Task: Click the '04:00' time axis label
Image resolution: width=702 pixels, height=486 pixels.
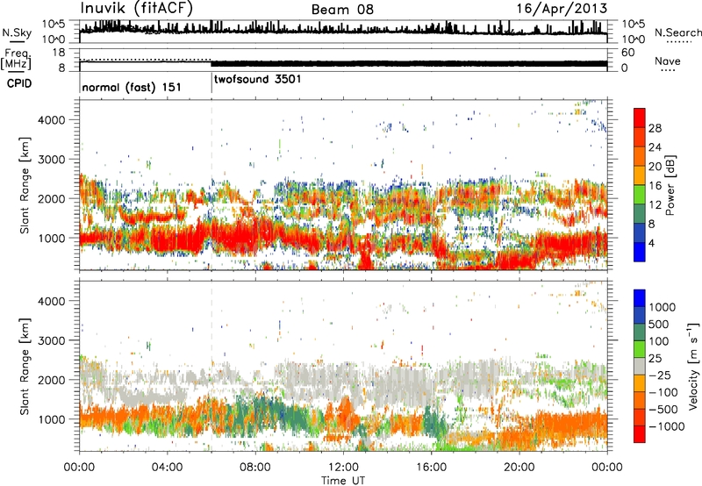Action: pyautogui.click(x=167, y=468)
